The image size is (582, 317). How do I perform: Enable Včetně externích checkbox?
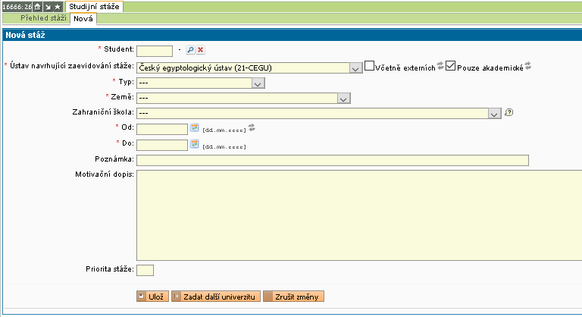coord(370,66)
